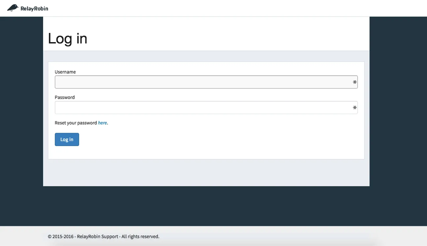
Task: Click the large 'Log in' page heading
Action: (x=68, y=38)
